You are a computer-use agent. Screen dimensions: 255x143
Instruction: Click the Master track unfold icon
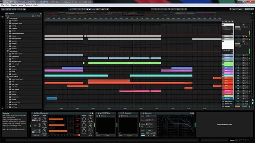pos(223,106)
